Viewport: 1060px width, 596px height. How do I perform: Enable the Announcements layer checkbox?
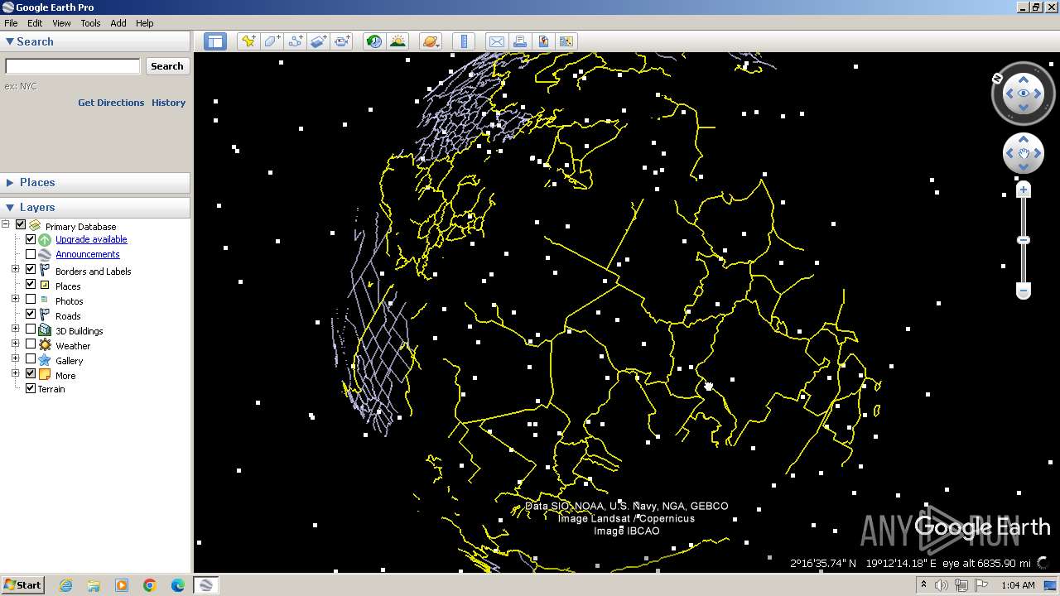(x=31, y=254)
